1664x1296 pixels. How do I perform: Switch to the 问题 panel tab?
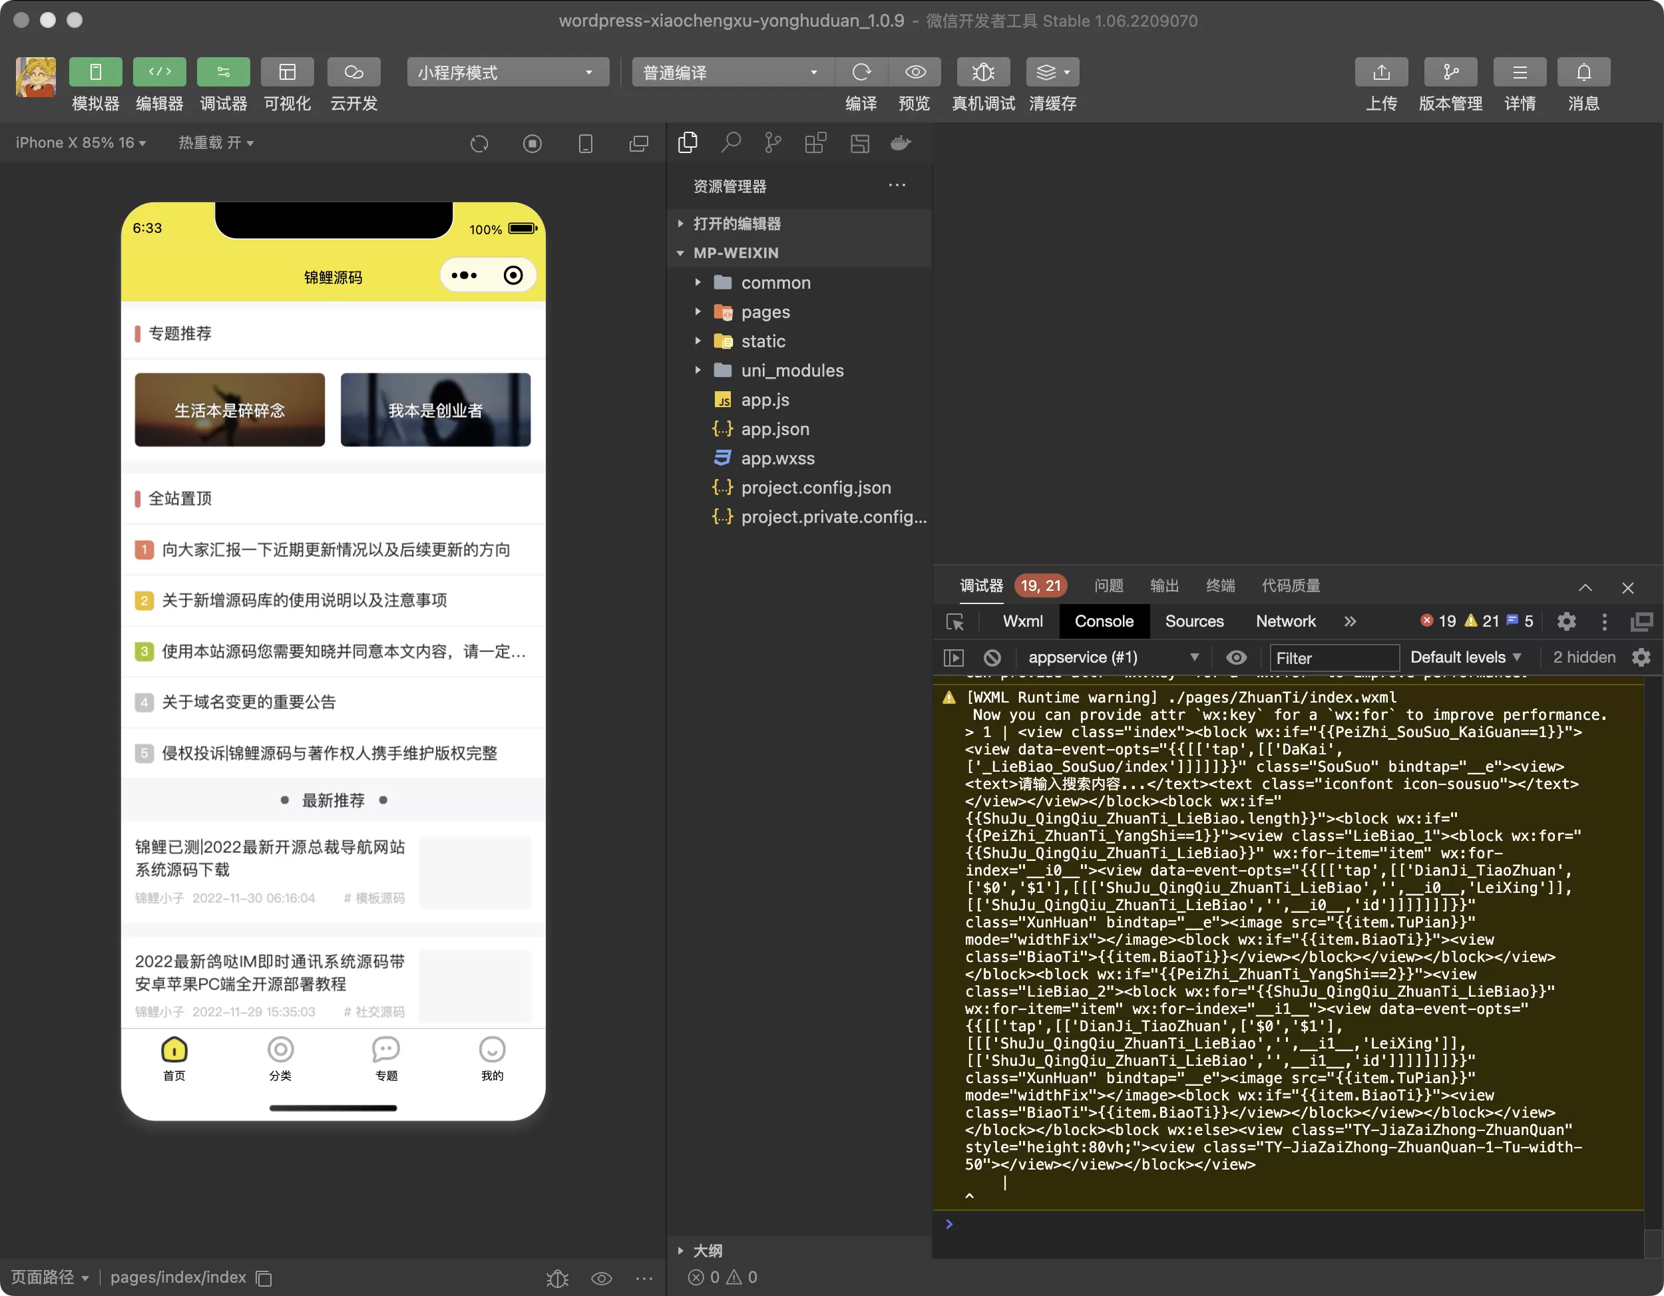[1109, 585]
